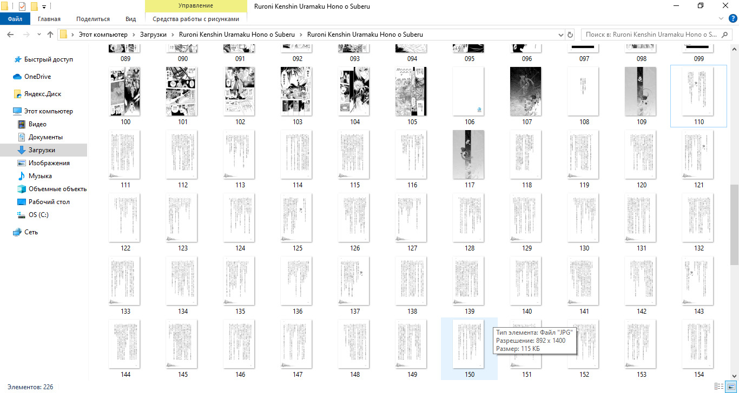This screenshot has height=393, width=739.
Task: Switch to the details view using the status bar button
Action: click(719, 387)
